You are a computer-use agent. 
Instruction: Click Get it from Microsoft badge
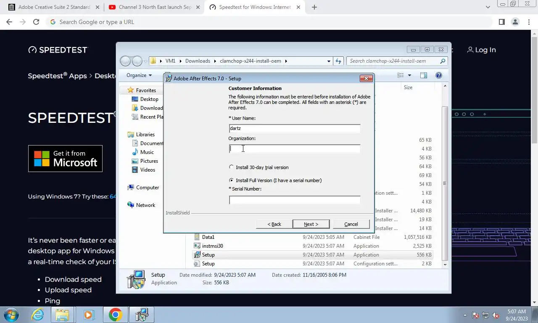pos(65,159)
